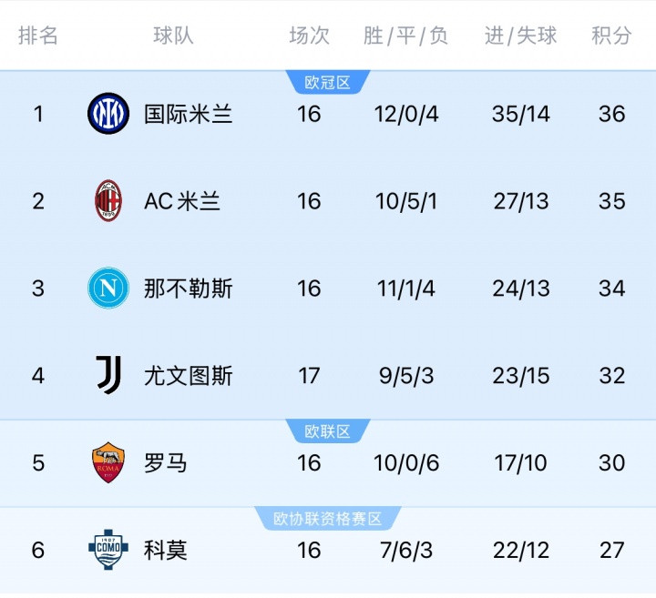Click the AS Roma club crest
This screenshot has width=656, height=598.
pos(108,462)
